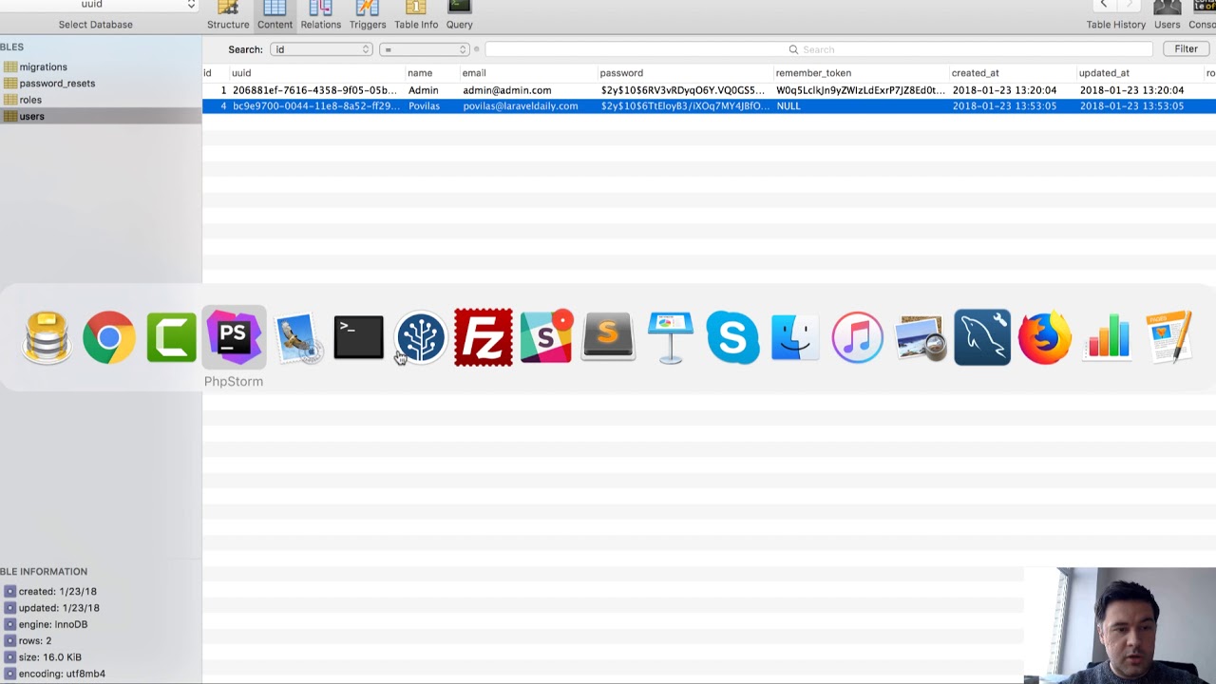The width and height of the screenshot is (1216, 684).
Task: Open the filter operator dropdown showing =
Action: pyautogui.click(x=425, y=49)
